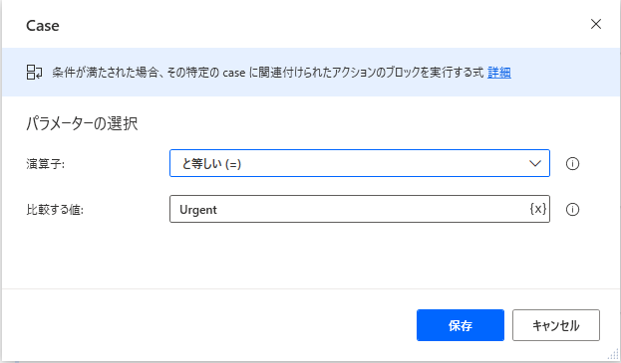Click the キャンセル button

556,325
